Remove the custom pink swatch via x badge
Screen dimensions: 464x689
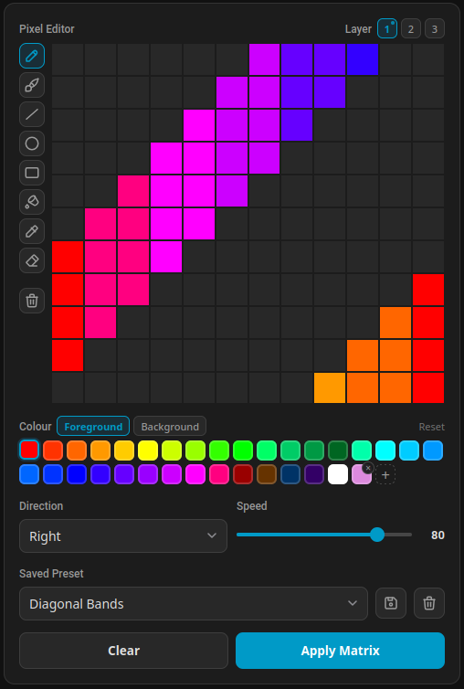[x=368, y=468]
